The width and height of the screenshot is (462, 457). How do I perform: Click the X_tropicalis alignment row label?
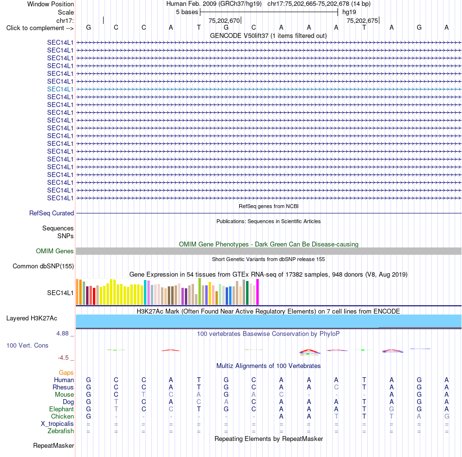[57, 424]
